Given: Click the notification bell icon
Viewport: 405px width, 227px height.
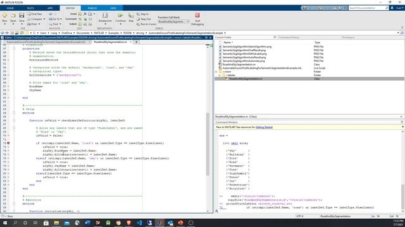Looking at the screenshot, I should [x=392, y=8].
